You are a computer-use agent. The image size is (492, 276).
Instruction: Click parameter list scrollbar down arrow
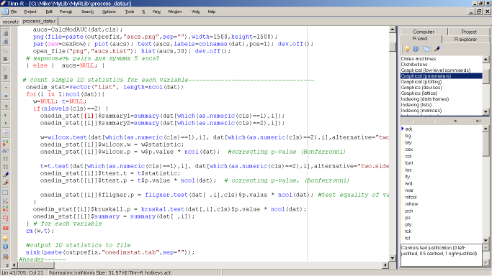(x=486, y=240)
